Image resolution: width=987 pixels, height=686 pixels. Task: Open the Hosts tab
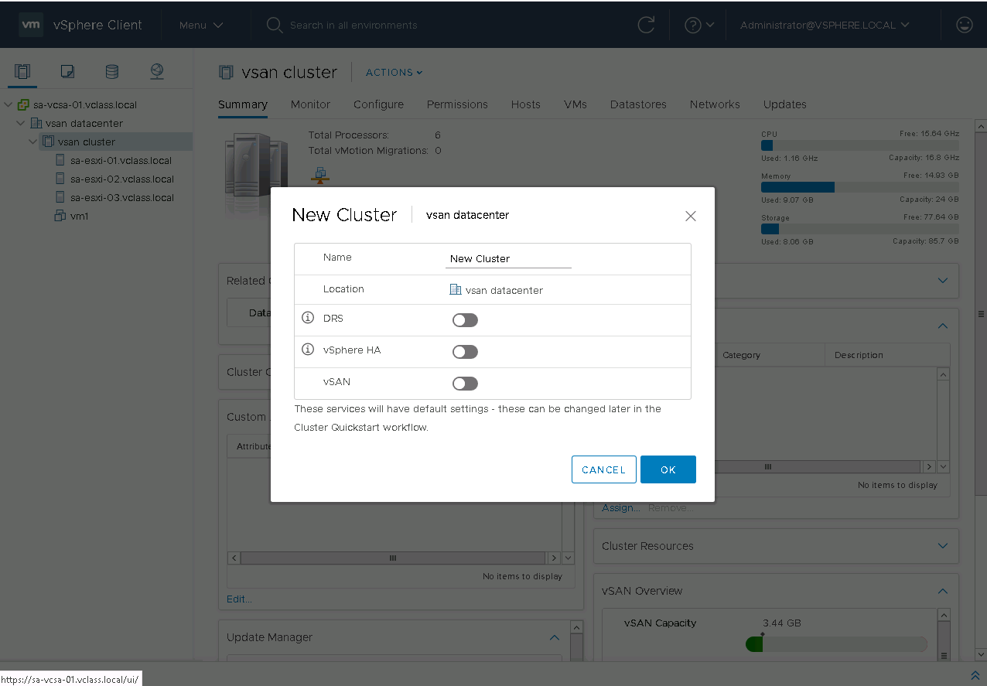pos(525,104)
